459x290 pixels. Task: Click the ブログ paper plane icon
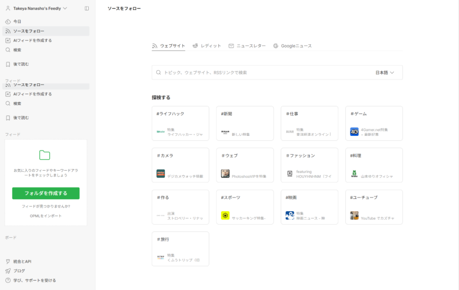(x=7, y=271)
